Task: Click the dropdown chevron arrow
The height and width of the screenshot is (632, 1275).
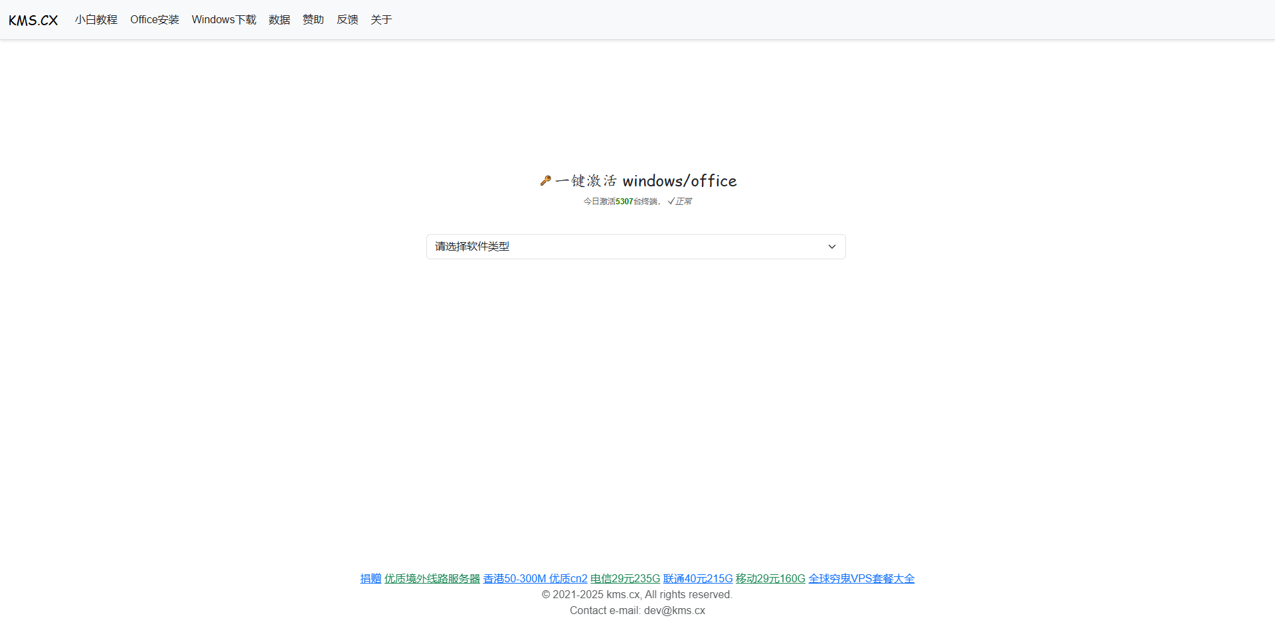Action: (x=831, y=247)
